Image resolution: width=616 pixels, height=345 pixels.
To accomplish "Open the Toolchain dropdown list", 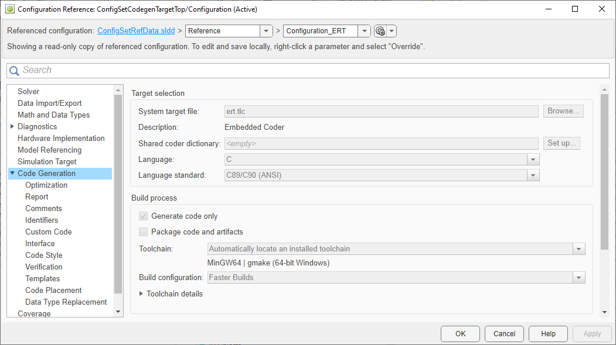I will (x=579, y=249).
